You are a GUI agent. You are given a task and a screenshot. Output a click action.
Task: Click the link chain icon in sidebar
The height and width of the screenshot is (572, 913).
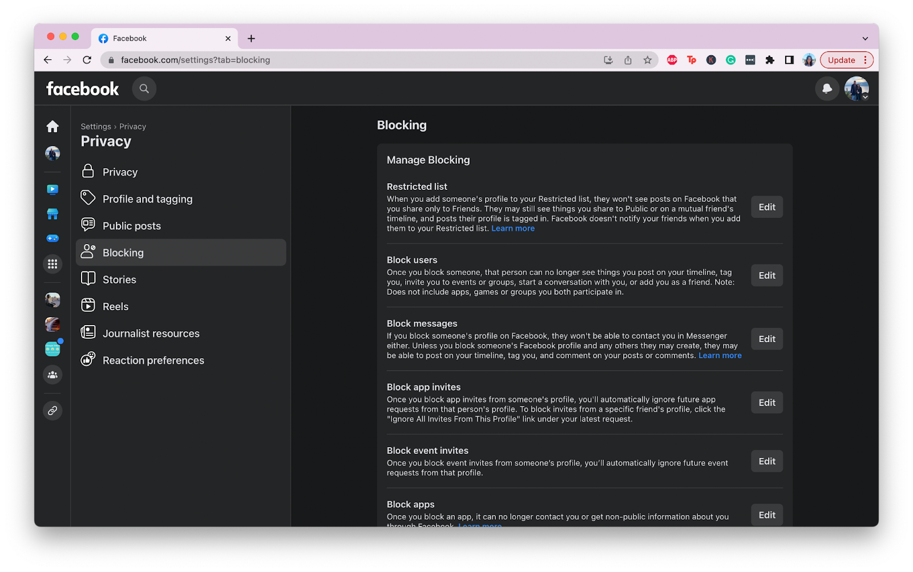tap(52, 411)
